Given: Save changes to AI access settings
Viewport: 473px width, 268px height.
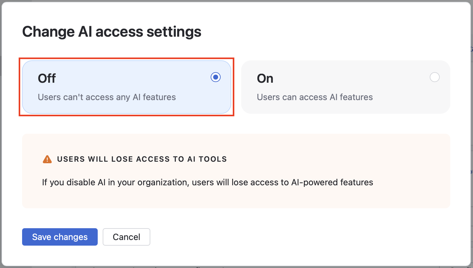Looking at the screenshot, I should click(60, 237).
